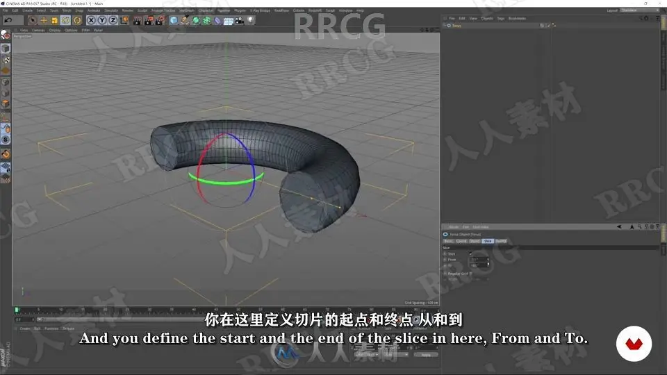Screen dimensions: 667x375
Task: Open the viewport Display menu
Action: click(x=55, y=30)
